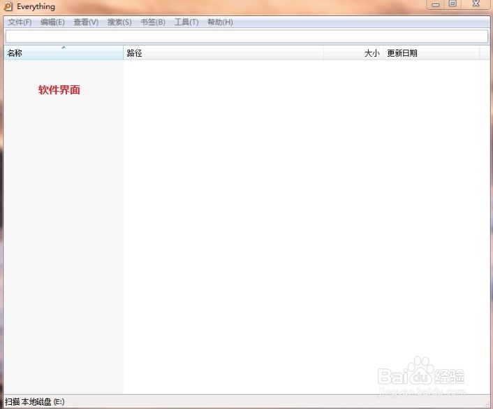Open the 工具(T) menu
This screenshot has width=493, height=409.
tap(186, 22)
